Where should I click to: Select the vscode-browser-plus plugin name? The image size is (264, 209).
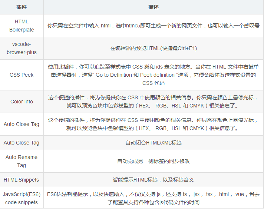pyautogui.click(x=22, y=48)
